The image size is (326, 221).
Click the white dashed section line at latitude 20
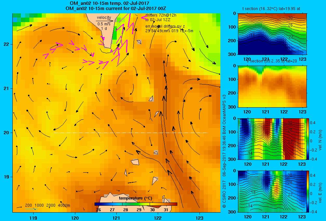point(131,133)
